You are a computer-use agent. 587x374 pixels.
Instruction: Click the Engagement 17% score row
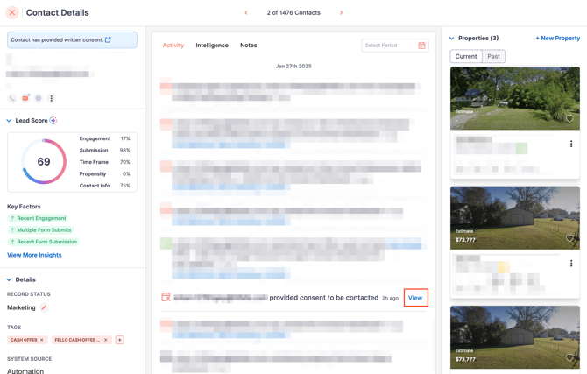[105, 138]
